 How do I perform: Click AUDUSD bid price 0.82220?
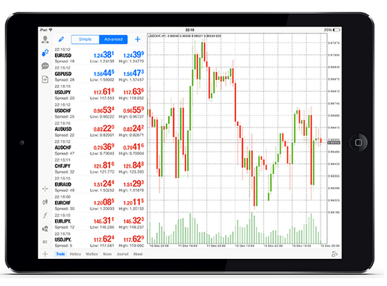pos(104,128)
